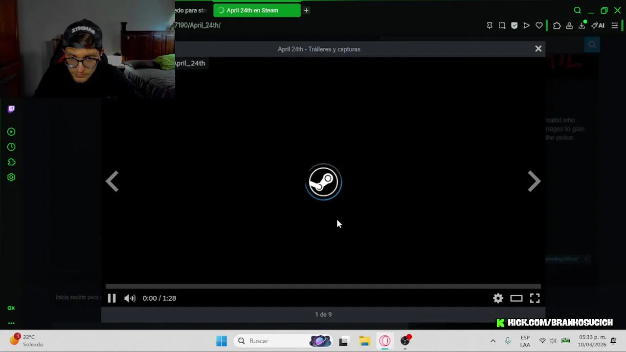The width and height of the screenshot is (626, 352).
Task: Open sidebar three-dot menu
Action: point(11,323)
